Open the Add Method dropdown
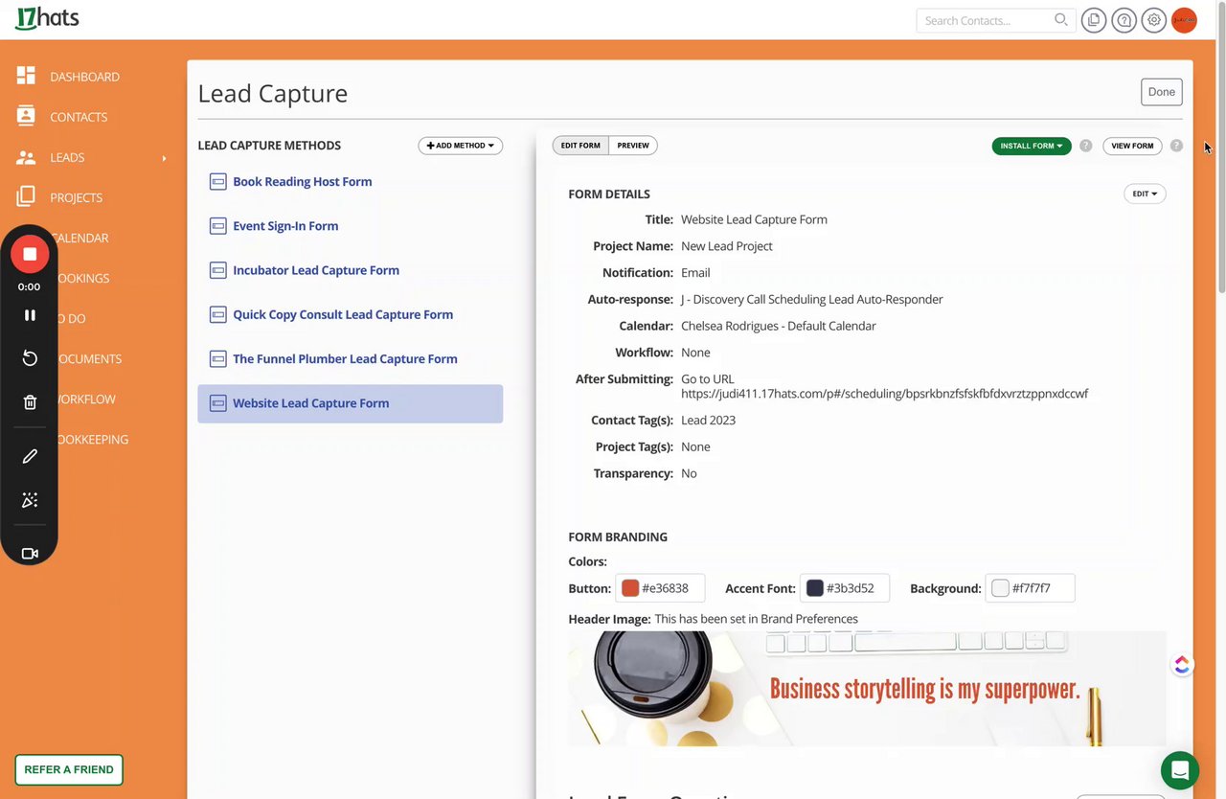This screenshot has width=1226, height=799. pos(460,146)
